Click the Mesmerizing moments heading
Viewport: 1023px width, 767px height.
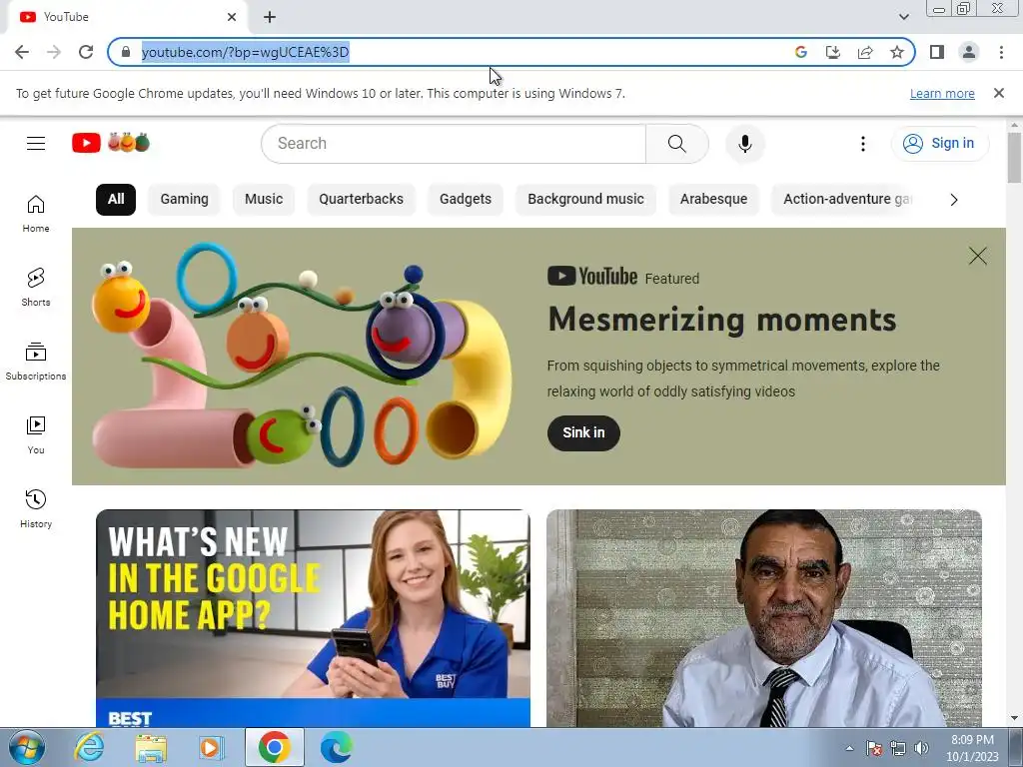click(x=721, y=320)
